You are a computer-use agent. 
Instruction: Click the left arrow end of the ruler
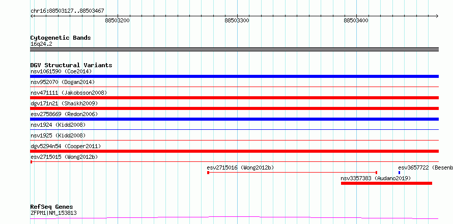(32, 16)
